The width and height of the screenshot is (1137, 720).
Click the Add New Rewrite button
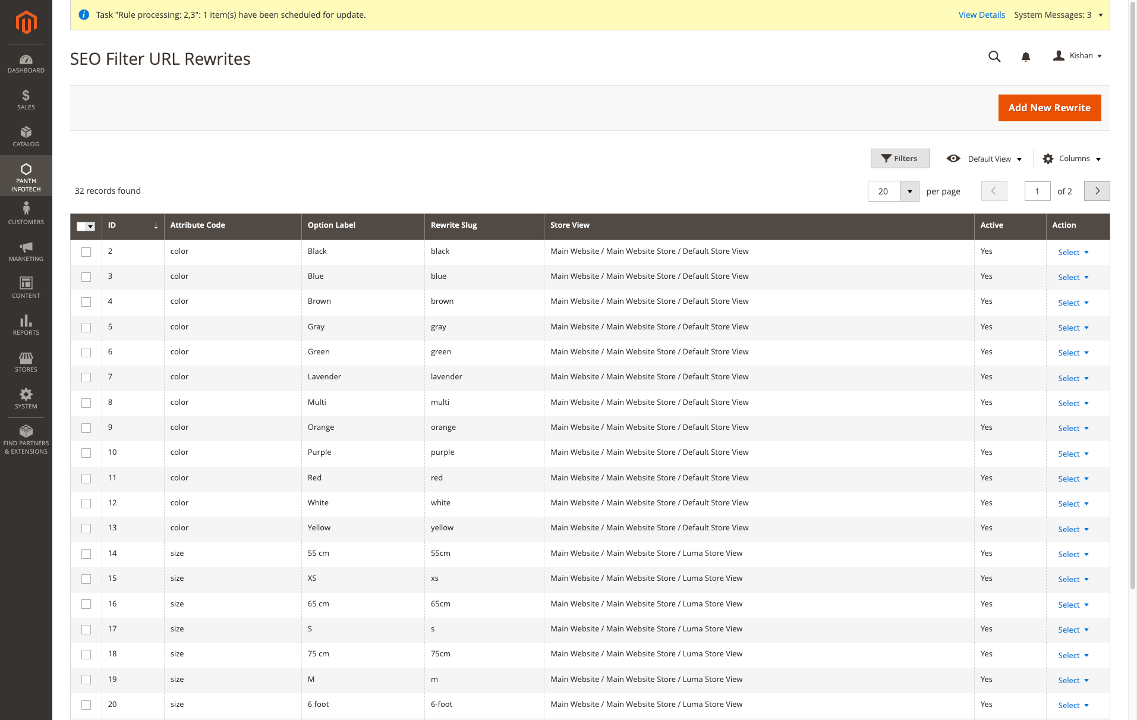pyautogui.click(x=1049, y=108)
